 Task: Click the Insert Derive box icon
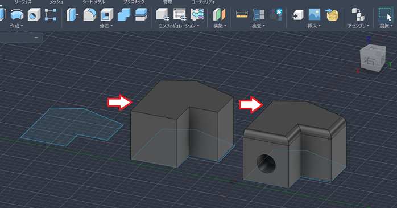[x=297, y=14]
